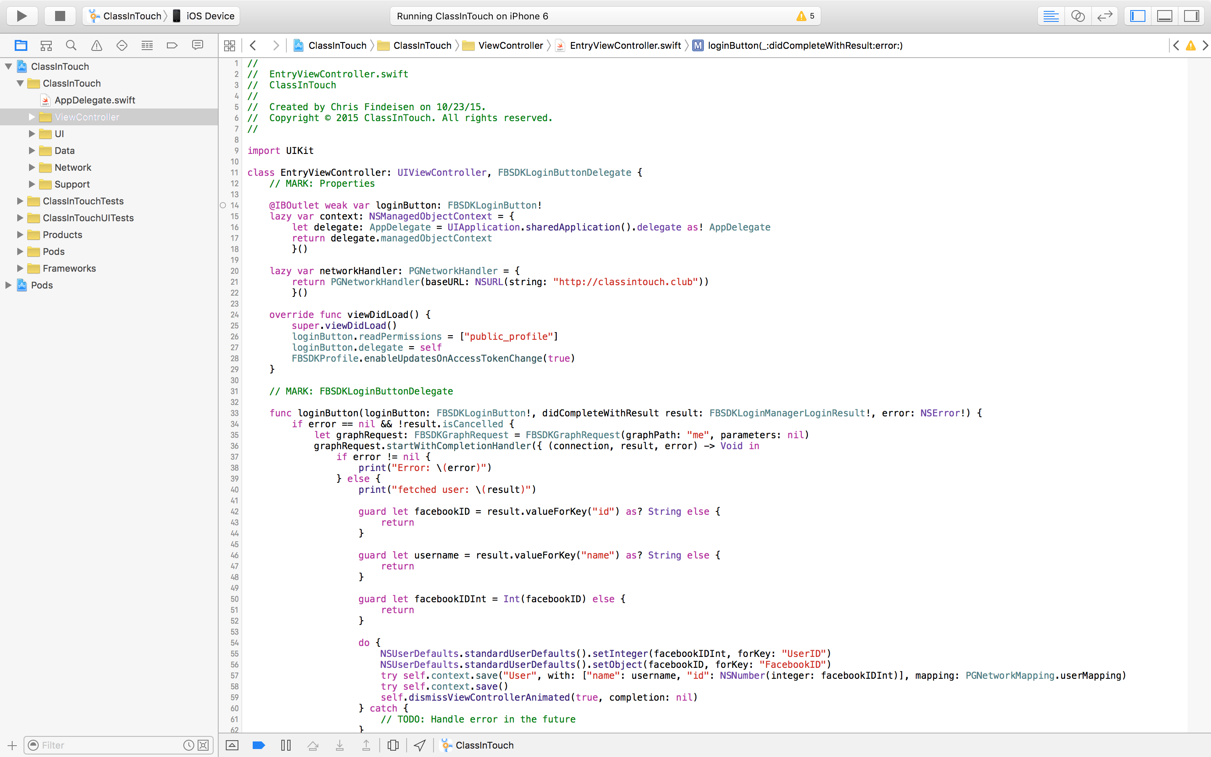Open the iOS Device destination selector
Screen dimensions: 1211x757
[x=204, y=16]
